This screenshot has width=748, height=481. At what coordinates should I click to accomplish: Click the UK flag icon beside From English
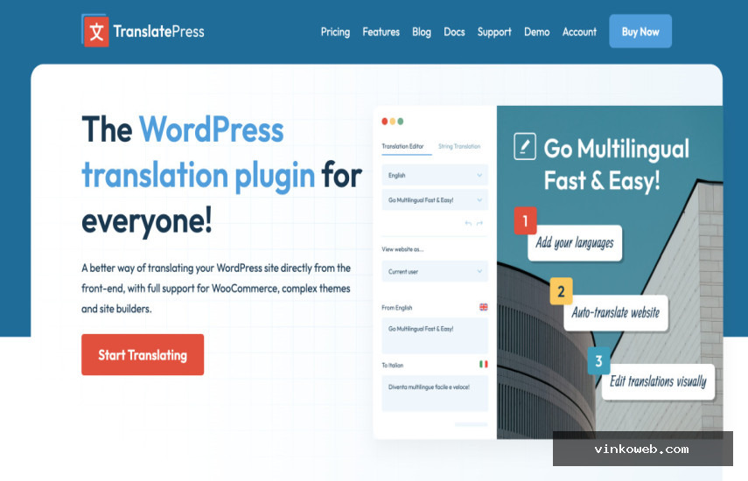pyautogui.click(x=483, y=307)
